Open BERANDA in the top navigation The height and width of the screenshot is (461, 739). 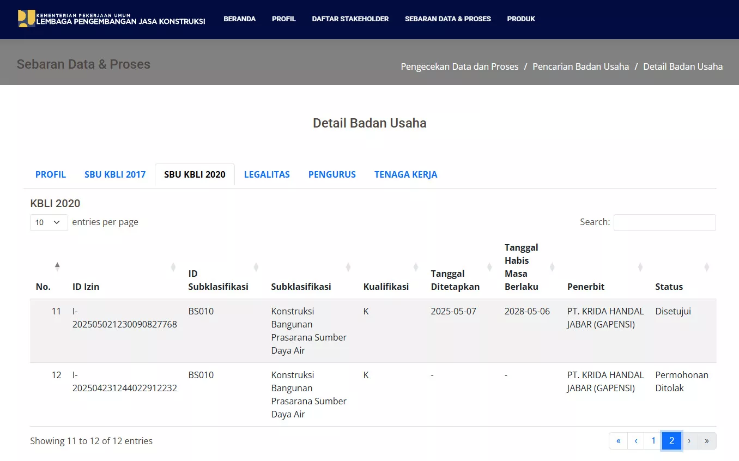240,19
